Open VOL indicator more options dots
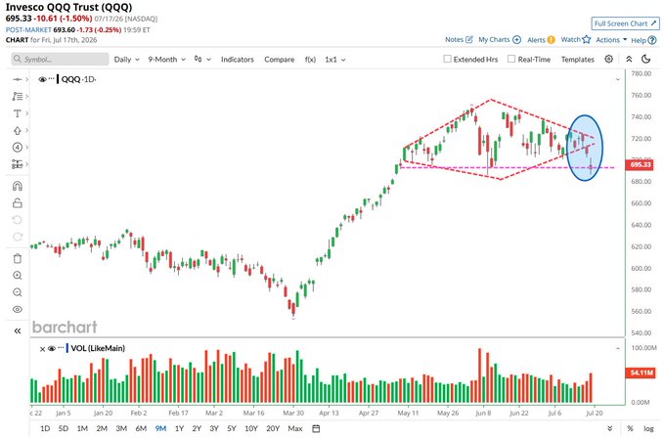 pos(61,348)
